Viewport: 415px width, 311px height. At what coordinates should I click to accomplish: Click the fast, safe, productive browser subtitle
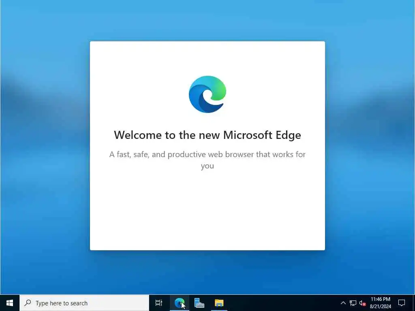207,160
